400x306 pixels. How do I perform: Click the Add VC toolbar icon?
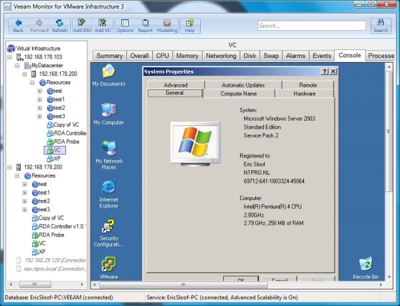point(103,26)
